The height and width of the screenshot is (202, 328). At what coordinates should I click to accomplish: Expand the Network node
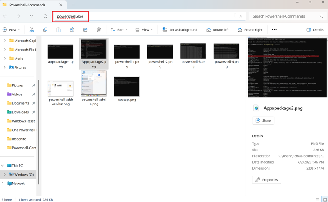click(3, 183)
